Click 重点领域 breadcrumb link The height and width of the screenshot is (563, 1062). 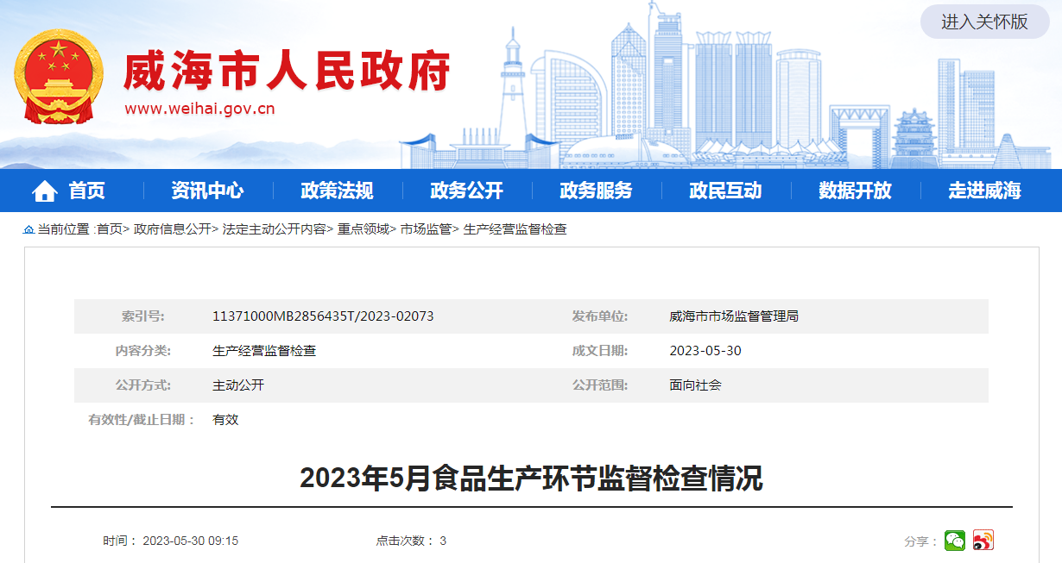click(x=363, y=229)
